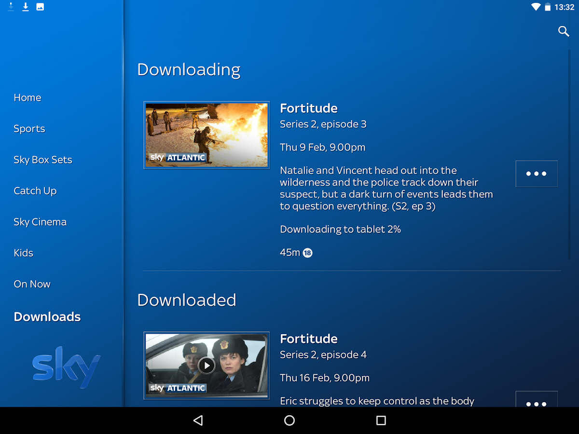
Task: Click the Natalie and Vincent episode description
Action: [x=386, y=188]
